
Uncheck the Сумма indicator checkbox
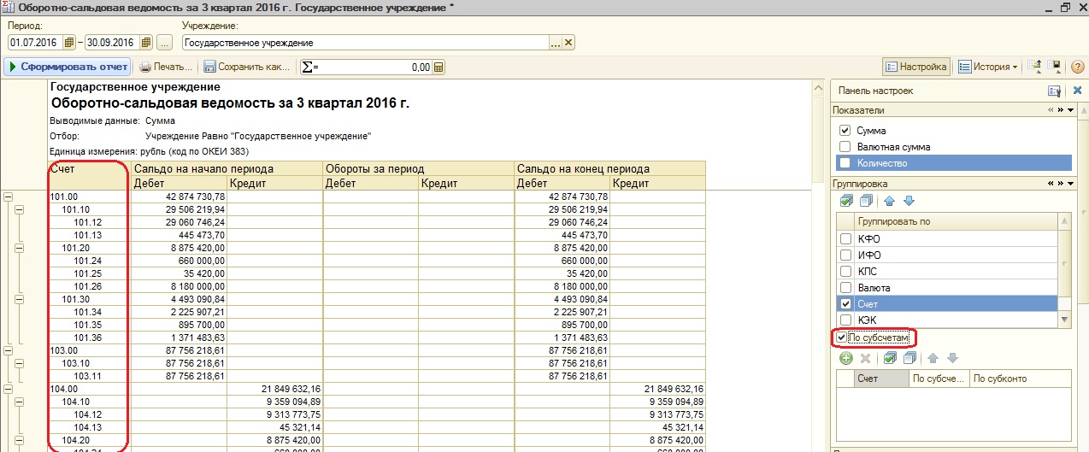coord(845,131)
